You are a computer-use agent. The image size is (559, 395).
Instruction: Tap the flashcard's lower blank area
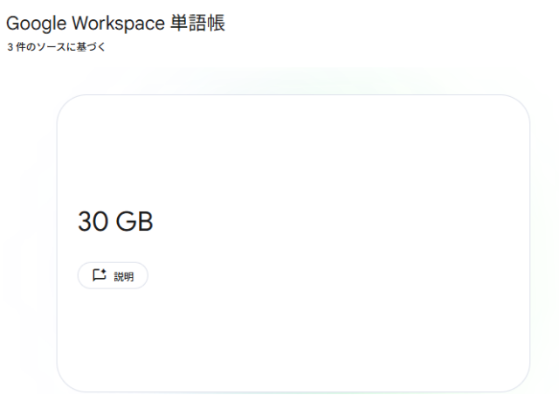pos(293,350)
